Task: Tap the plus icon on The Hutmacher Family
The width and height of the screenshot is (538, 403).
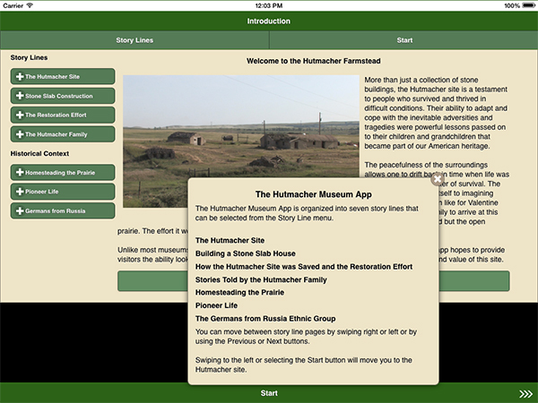Action: [20, 134]
